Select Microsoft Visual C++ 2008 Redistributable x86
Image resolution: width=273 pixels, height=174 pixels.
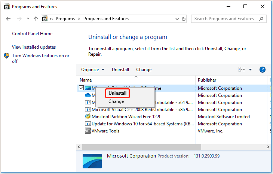(142, 110)
